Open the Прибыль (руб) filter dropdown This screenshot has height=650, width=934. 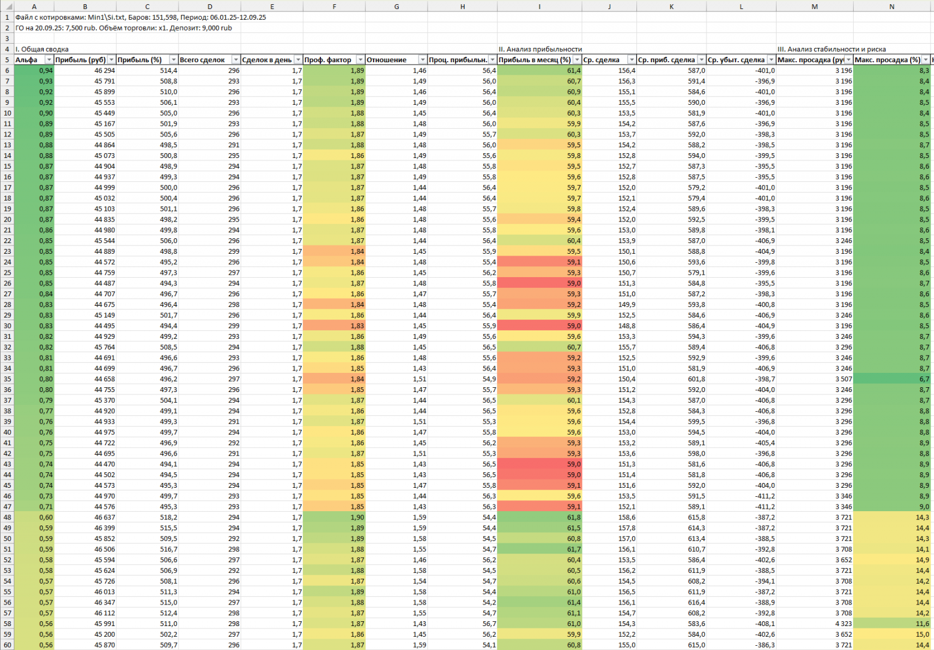[x=111, y=60]
